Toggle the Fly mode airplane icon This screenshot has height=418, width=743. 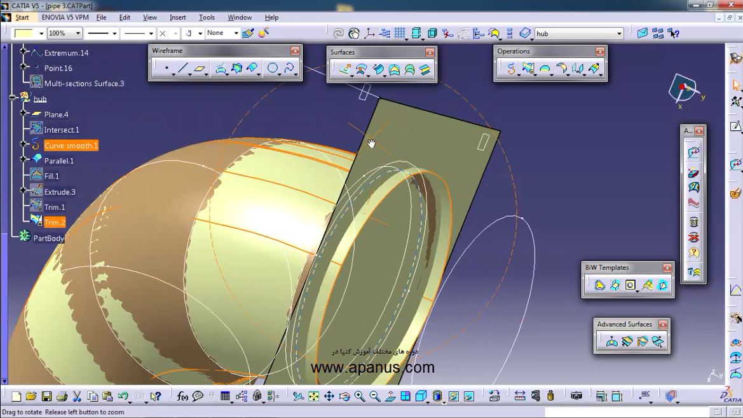coord(298,396)
